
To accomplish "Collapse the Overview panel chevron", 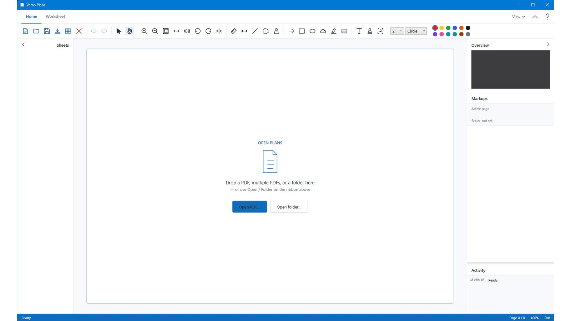I will pos(548,45).
